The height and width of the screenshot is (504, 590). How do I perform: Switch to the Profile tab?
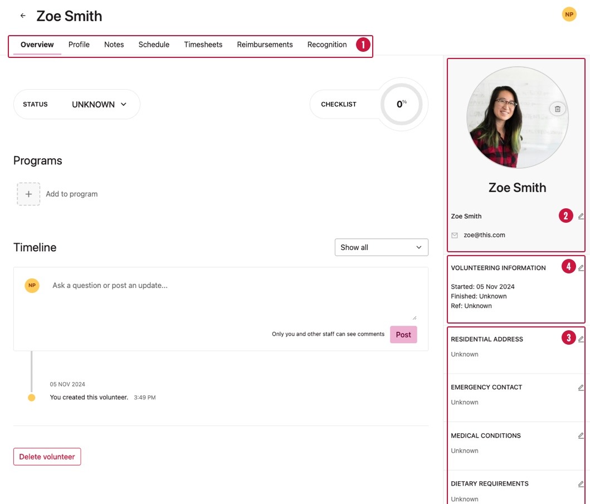tap(79, 45)
